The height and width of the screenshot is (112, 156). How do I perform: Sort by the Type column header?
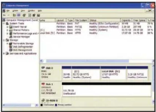tap(70, 20)
